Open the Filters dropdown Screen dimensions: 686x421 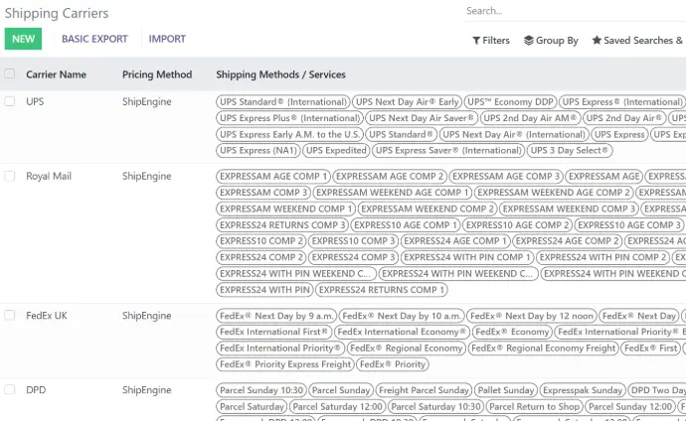[491, 40]
